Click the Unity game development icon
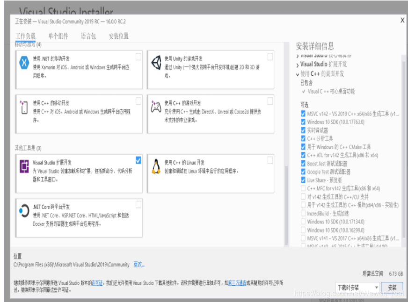The height and width of the screenshot is (302, 408). click(x=156, y=63)
